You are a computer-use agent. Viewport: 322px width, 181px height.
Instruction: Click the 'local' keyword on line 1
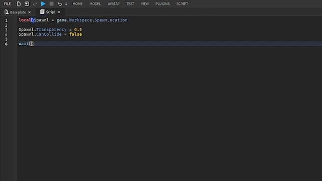pyautogui.click(x=25, y=20)
